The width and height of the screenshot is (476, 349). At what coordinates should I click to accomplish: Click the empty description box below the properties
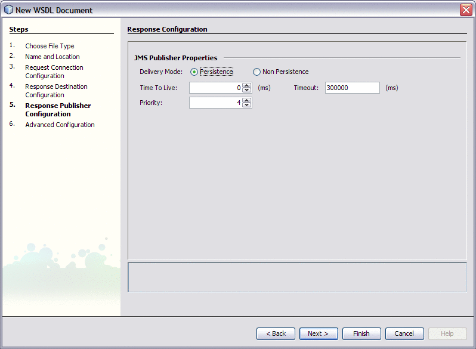pyautogui.click(x=297, y=277)
